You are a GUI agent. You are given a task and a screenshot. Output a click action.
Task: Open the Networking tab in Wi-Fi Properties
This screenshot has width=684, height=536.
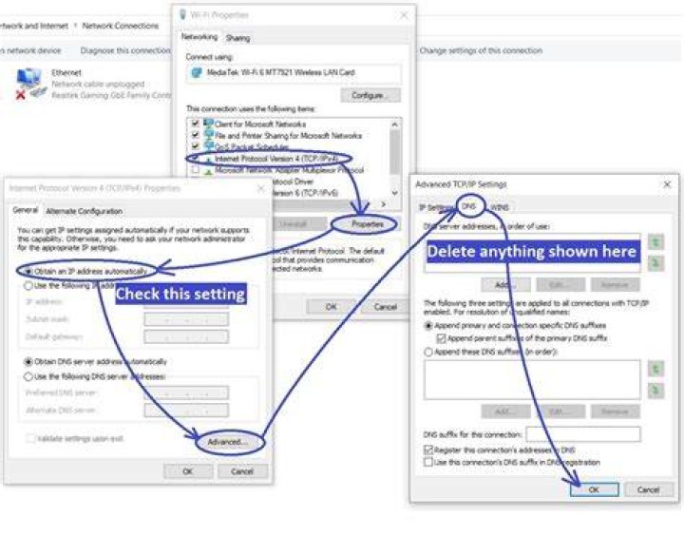(x=199, y=37)
